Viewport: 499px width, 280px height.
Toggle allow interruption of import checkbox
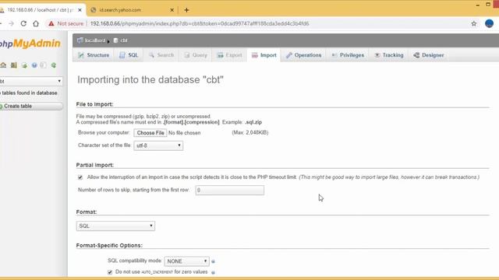pyautogui.click(x=80, y=177)
